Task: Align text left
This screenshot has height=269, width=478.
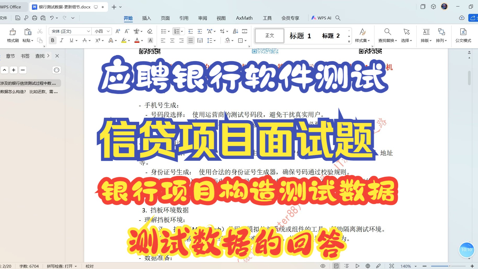Action: tap(163, 40)
